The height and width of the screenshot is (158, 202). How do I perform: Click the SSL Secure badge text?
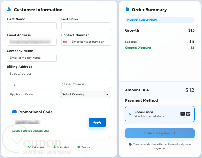tap(38, 147)
